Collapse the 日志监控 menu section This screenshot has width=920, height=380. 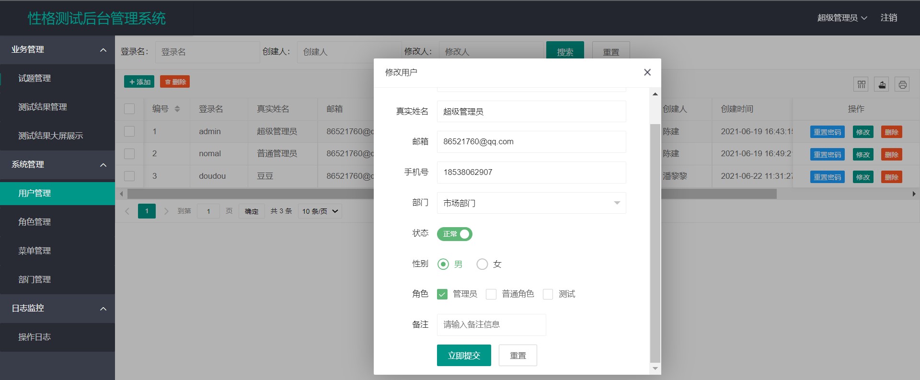[57, 309]
